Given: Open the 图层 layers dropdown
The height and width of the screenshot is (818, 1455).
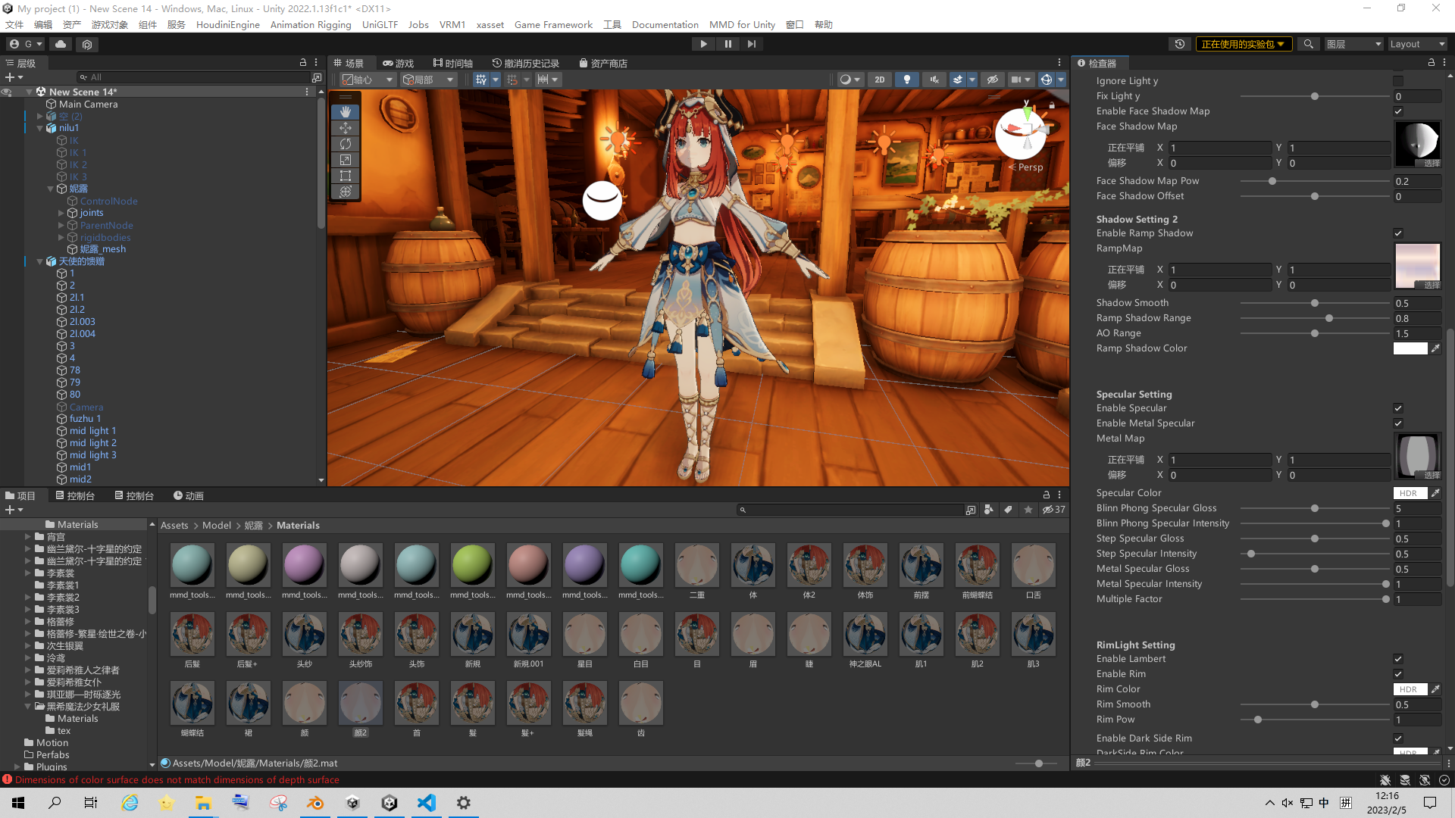Looking at the screenshot, I should pos(1354,44).
